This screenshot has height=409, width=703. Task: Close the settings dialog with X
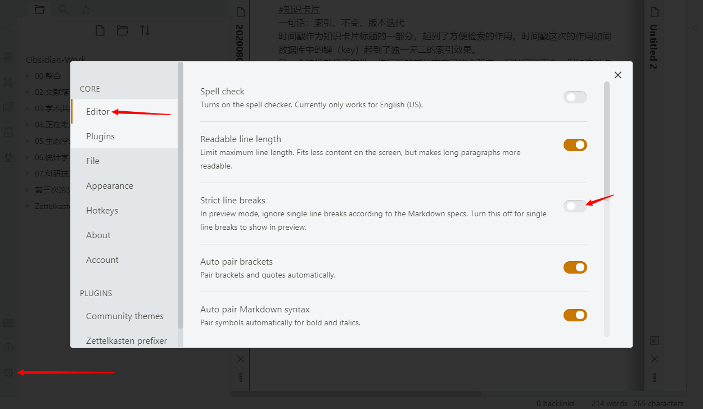point(618,75)
